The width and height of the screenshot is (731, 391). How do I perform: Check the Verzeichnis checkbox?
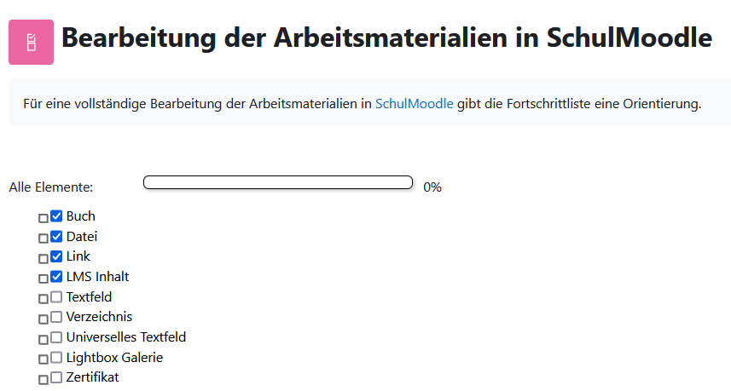[56, 317]
